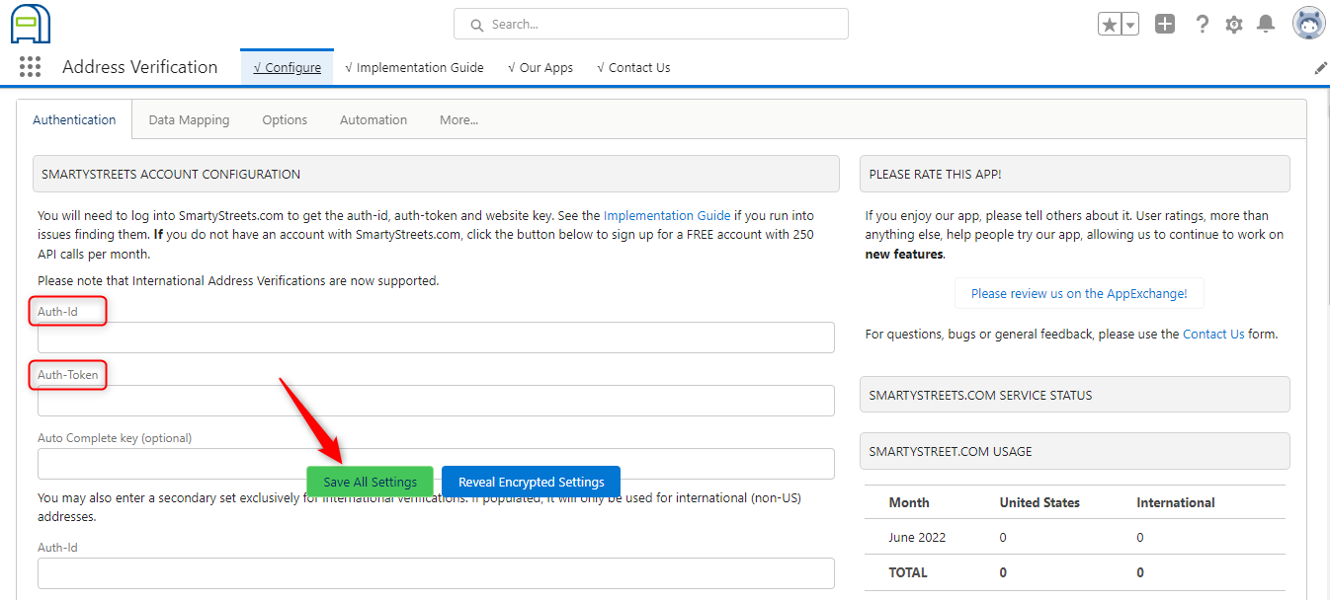
Task: Open the Options tab
Action: tap(284, 119)
